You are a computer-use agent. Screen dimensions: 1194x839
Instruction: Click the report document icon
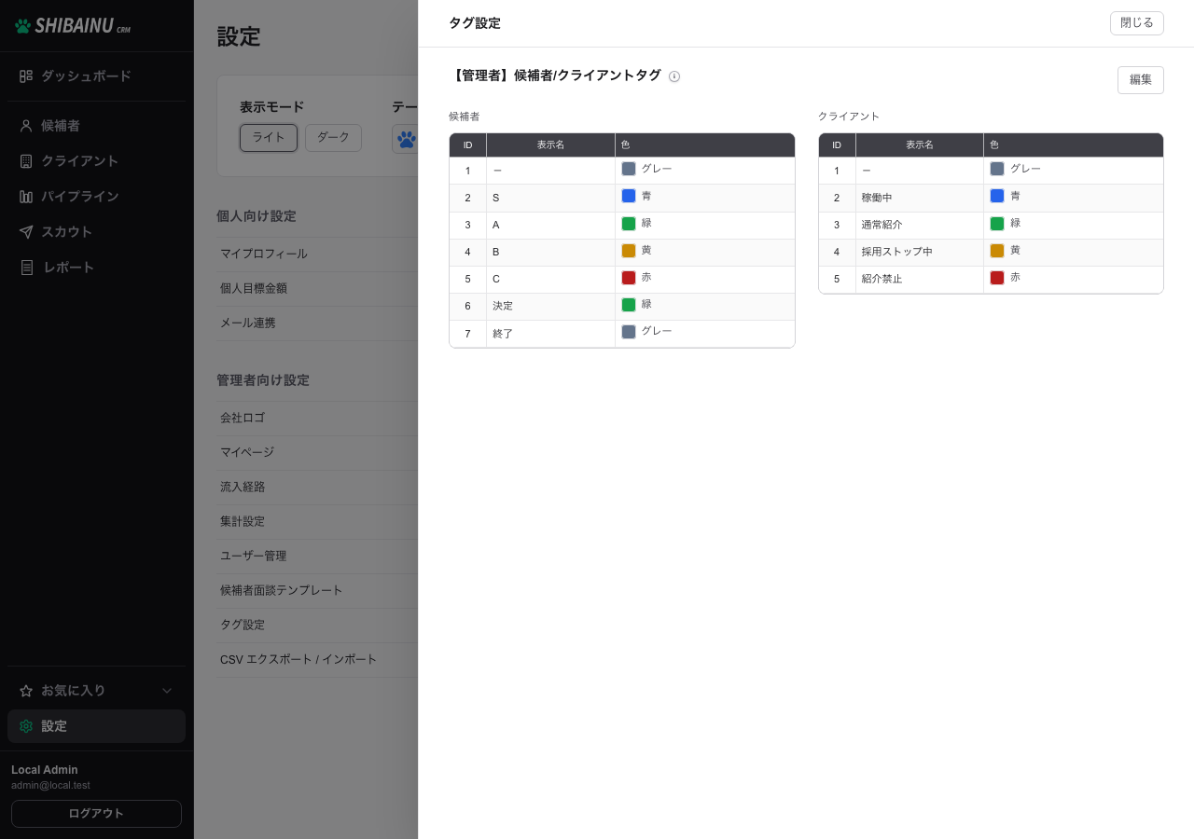[x=26, y=268]
